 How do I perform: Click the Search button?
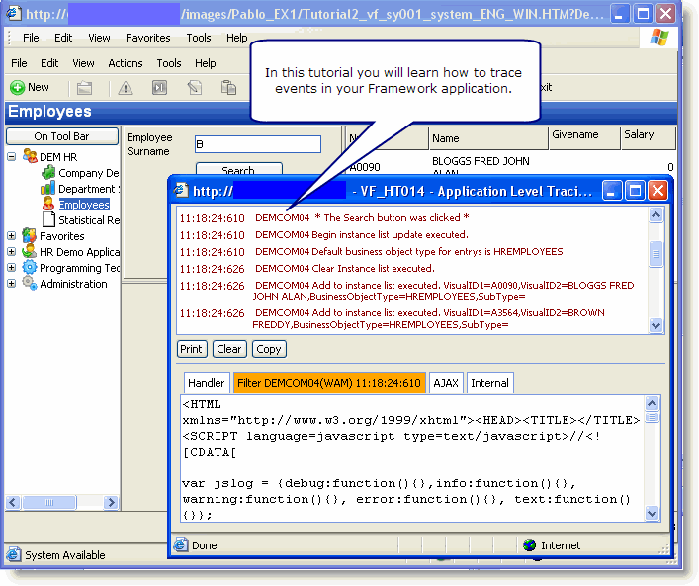click(x=238, y=169)
